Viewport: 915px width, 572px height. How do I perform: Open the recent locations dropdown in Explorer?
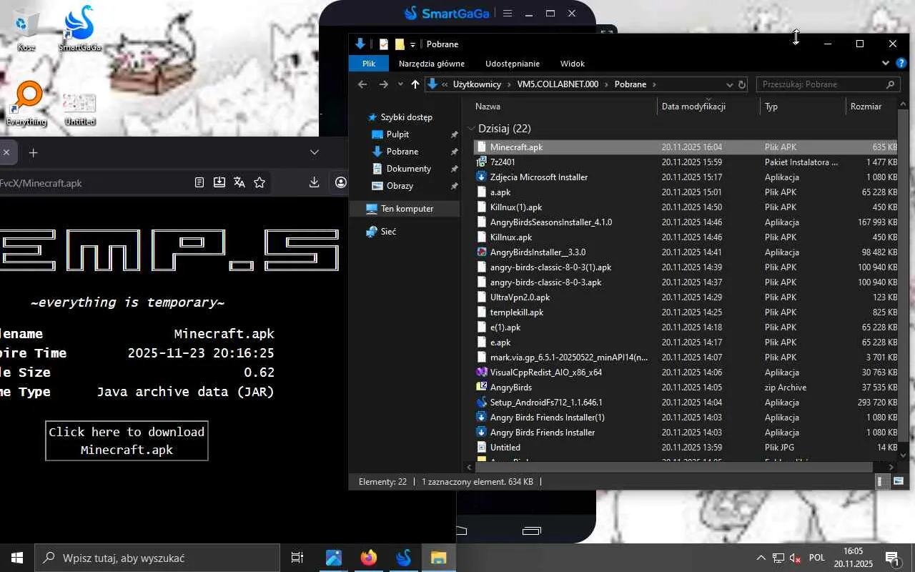click(x=401, y=84)
